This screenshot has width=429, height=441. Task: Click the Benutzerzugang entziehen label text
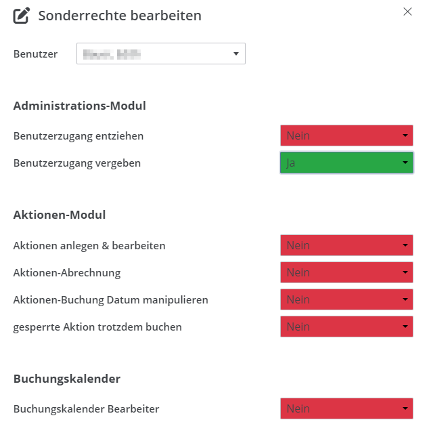tap(78, 135)
